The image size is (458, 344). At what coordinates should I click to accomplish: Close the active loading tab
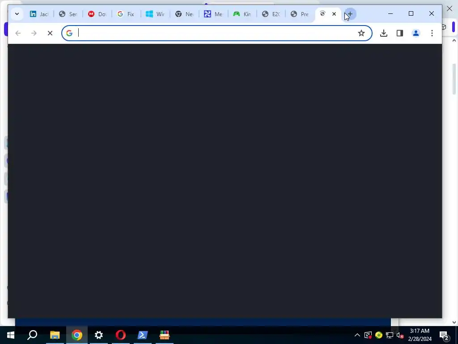click(x=334, y=14)
